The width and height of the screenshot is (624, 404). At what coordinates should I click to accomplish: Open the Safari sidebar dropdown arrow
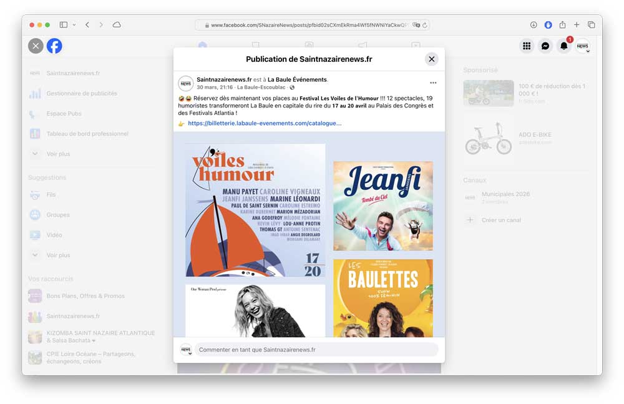(x=74, y=25)
